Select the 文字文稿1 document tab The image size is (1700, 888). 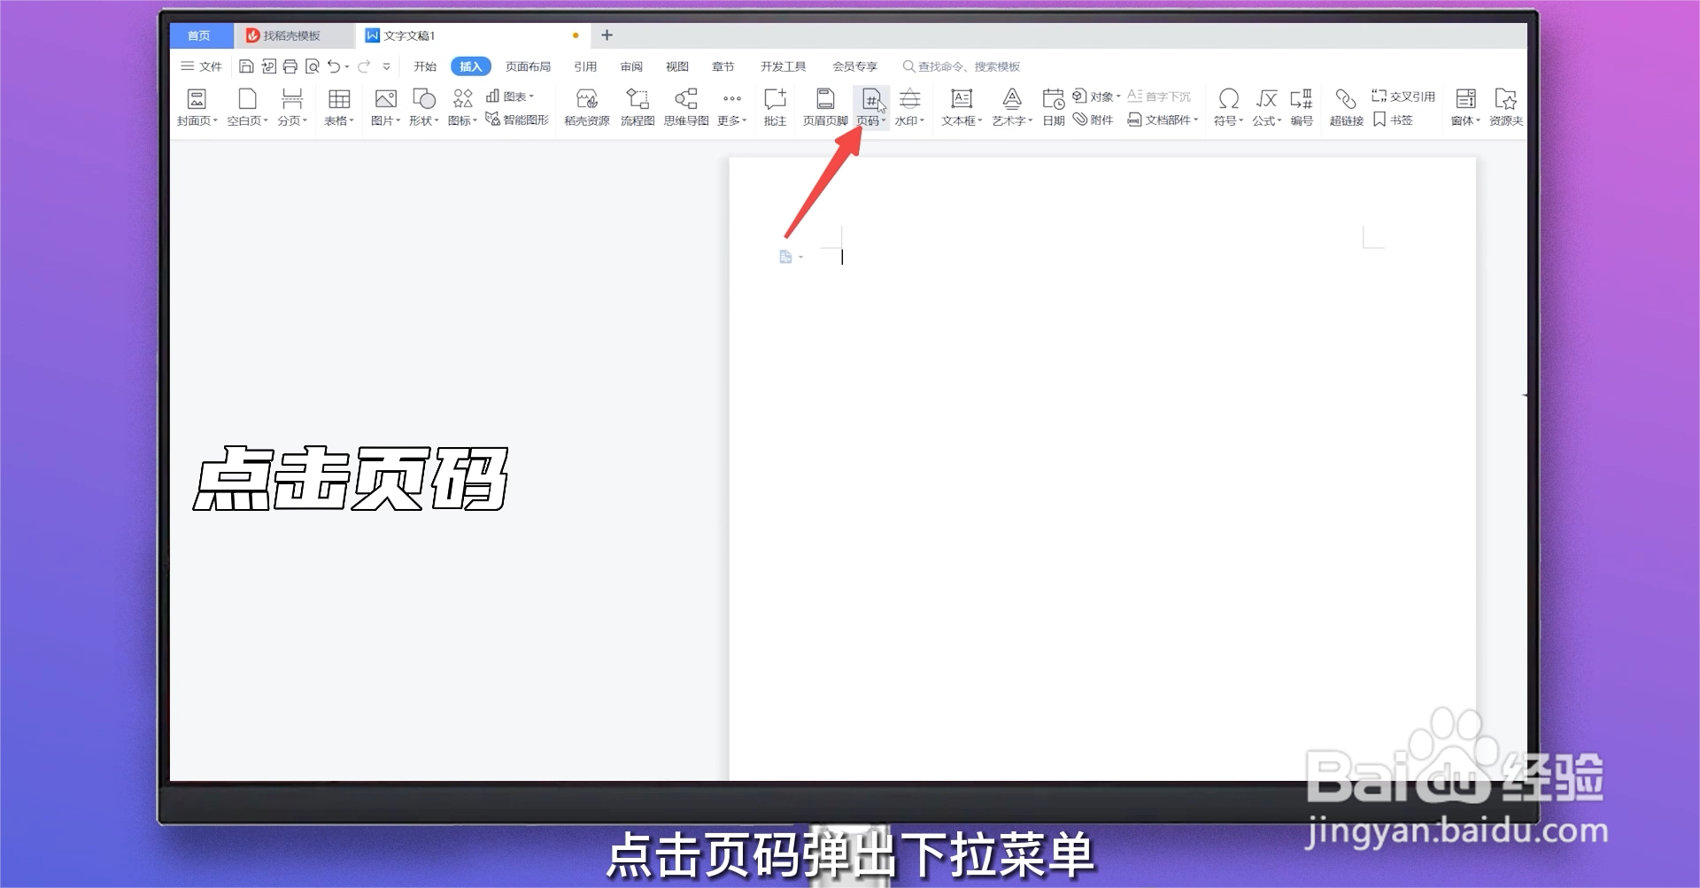point(472,35)
